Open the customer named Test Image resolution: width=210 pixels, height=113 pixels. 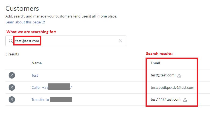tap(35, 75)
